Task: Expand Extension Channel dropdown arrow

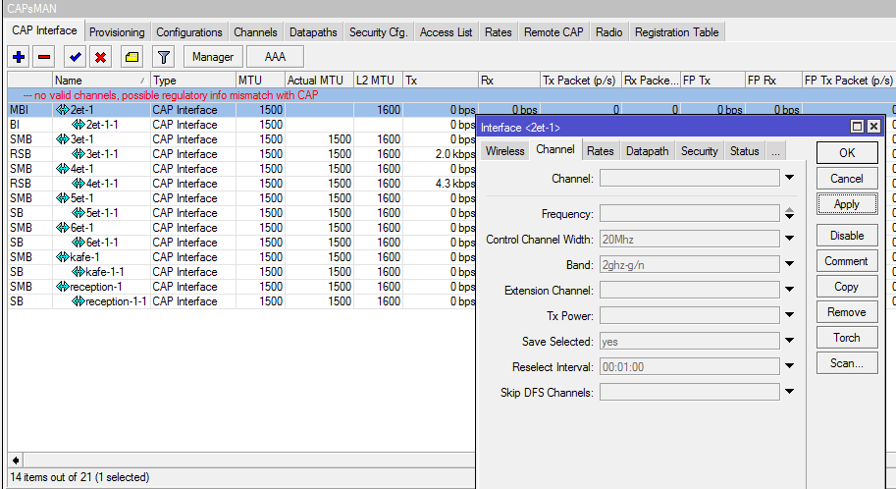Action: [789, 290]
